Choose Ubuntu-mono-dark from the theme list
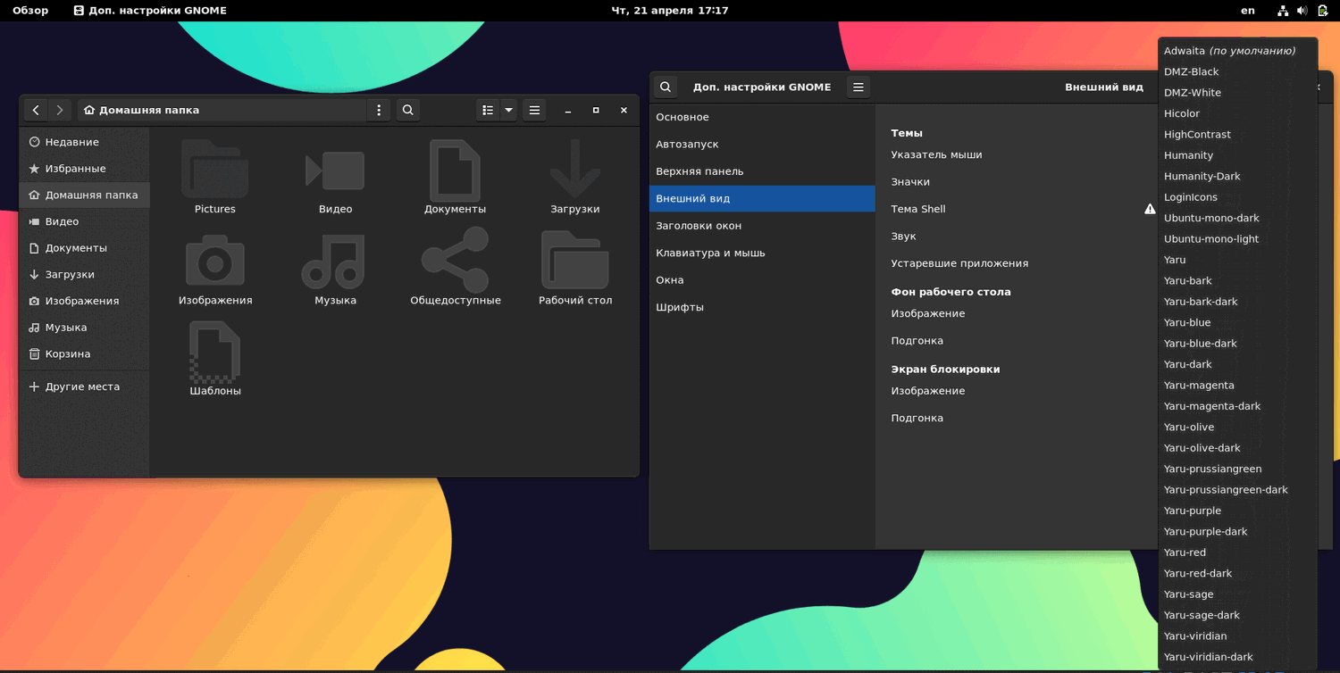This screenshot has height=673, width=1340. click(1237, 218)
